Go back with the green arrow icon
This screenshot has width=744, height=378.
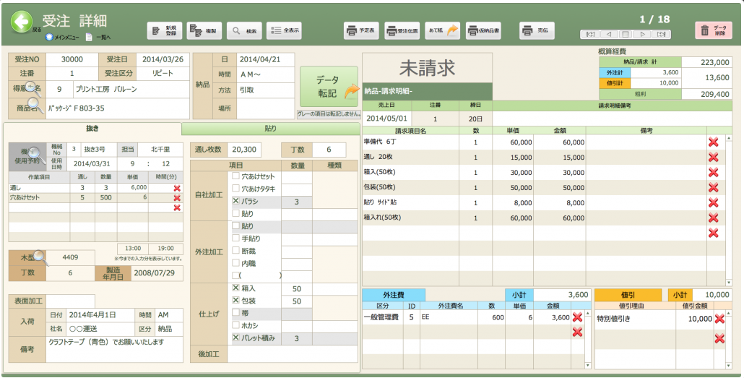coord(22,22)
